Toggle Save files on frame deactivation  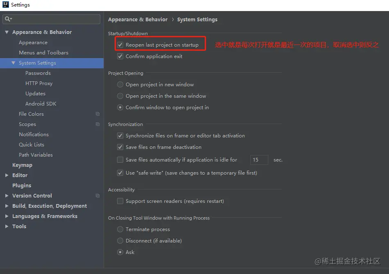[x=120, y=147]
